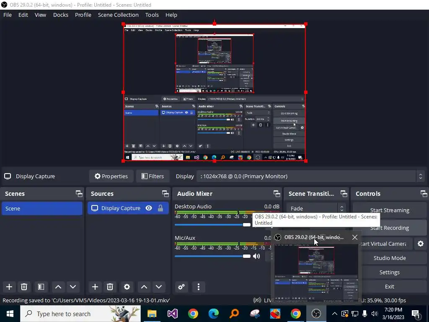Open the View menu

[x=40, y=15]
